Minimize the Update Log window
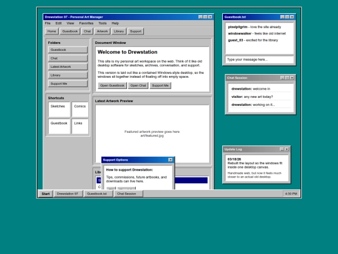 [x=282, y=149]
